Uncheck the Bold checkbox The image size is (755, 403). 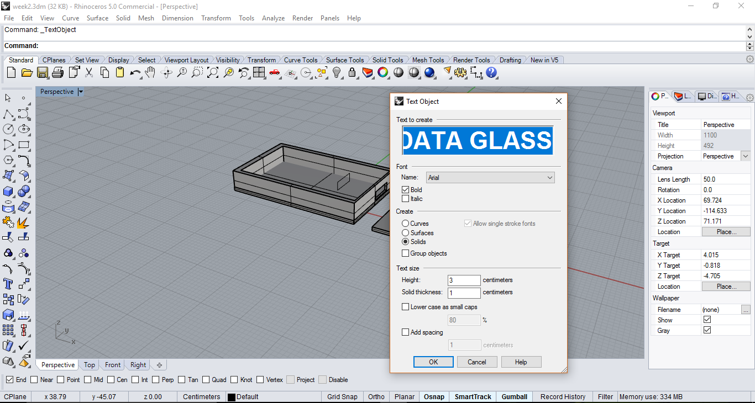click(406, 190)
